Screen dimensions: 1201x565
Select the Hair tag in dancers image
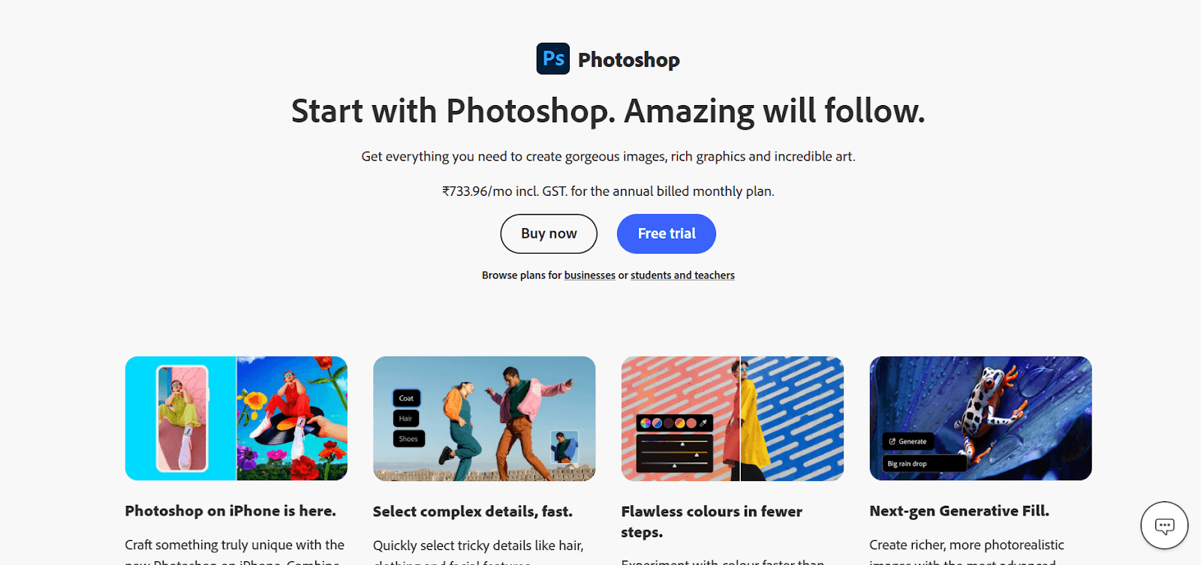[x=405, y=418]
